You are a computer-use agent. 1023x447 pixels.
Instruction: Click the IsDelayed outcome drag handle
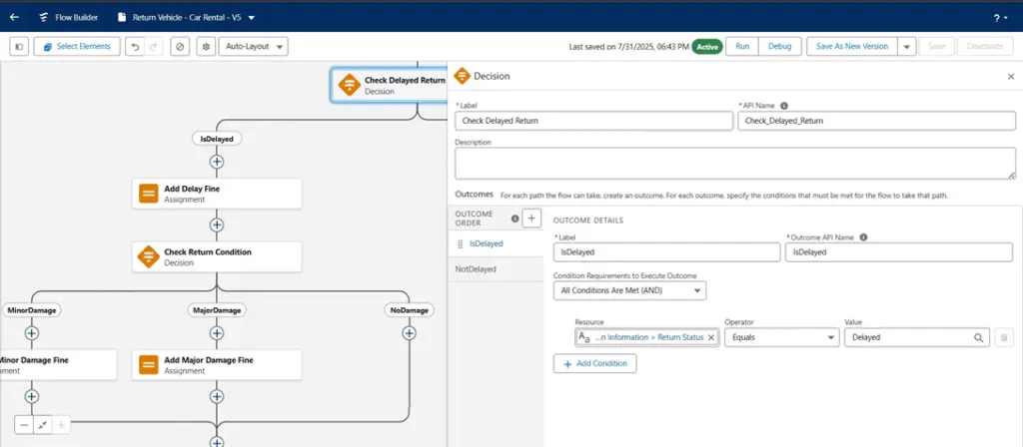point(460,243)
